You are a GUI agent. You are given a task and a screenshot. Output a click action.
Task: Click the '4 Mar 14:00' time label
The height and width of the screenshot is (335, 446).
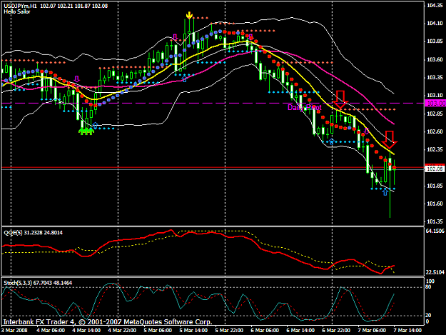pos(86,331)
